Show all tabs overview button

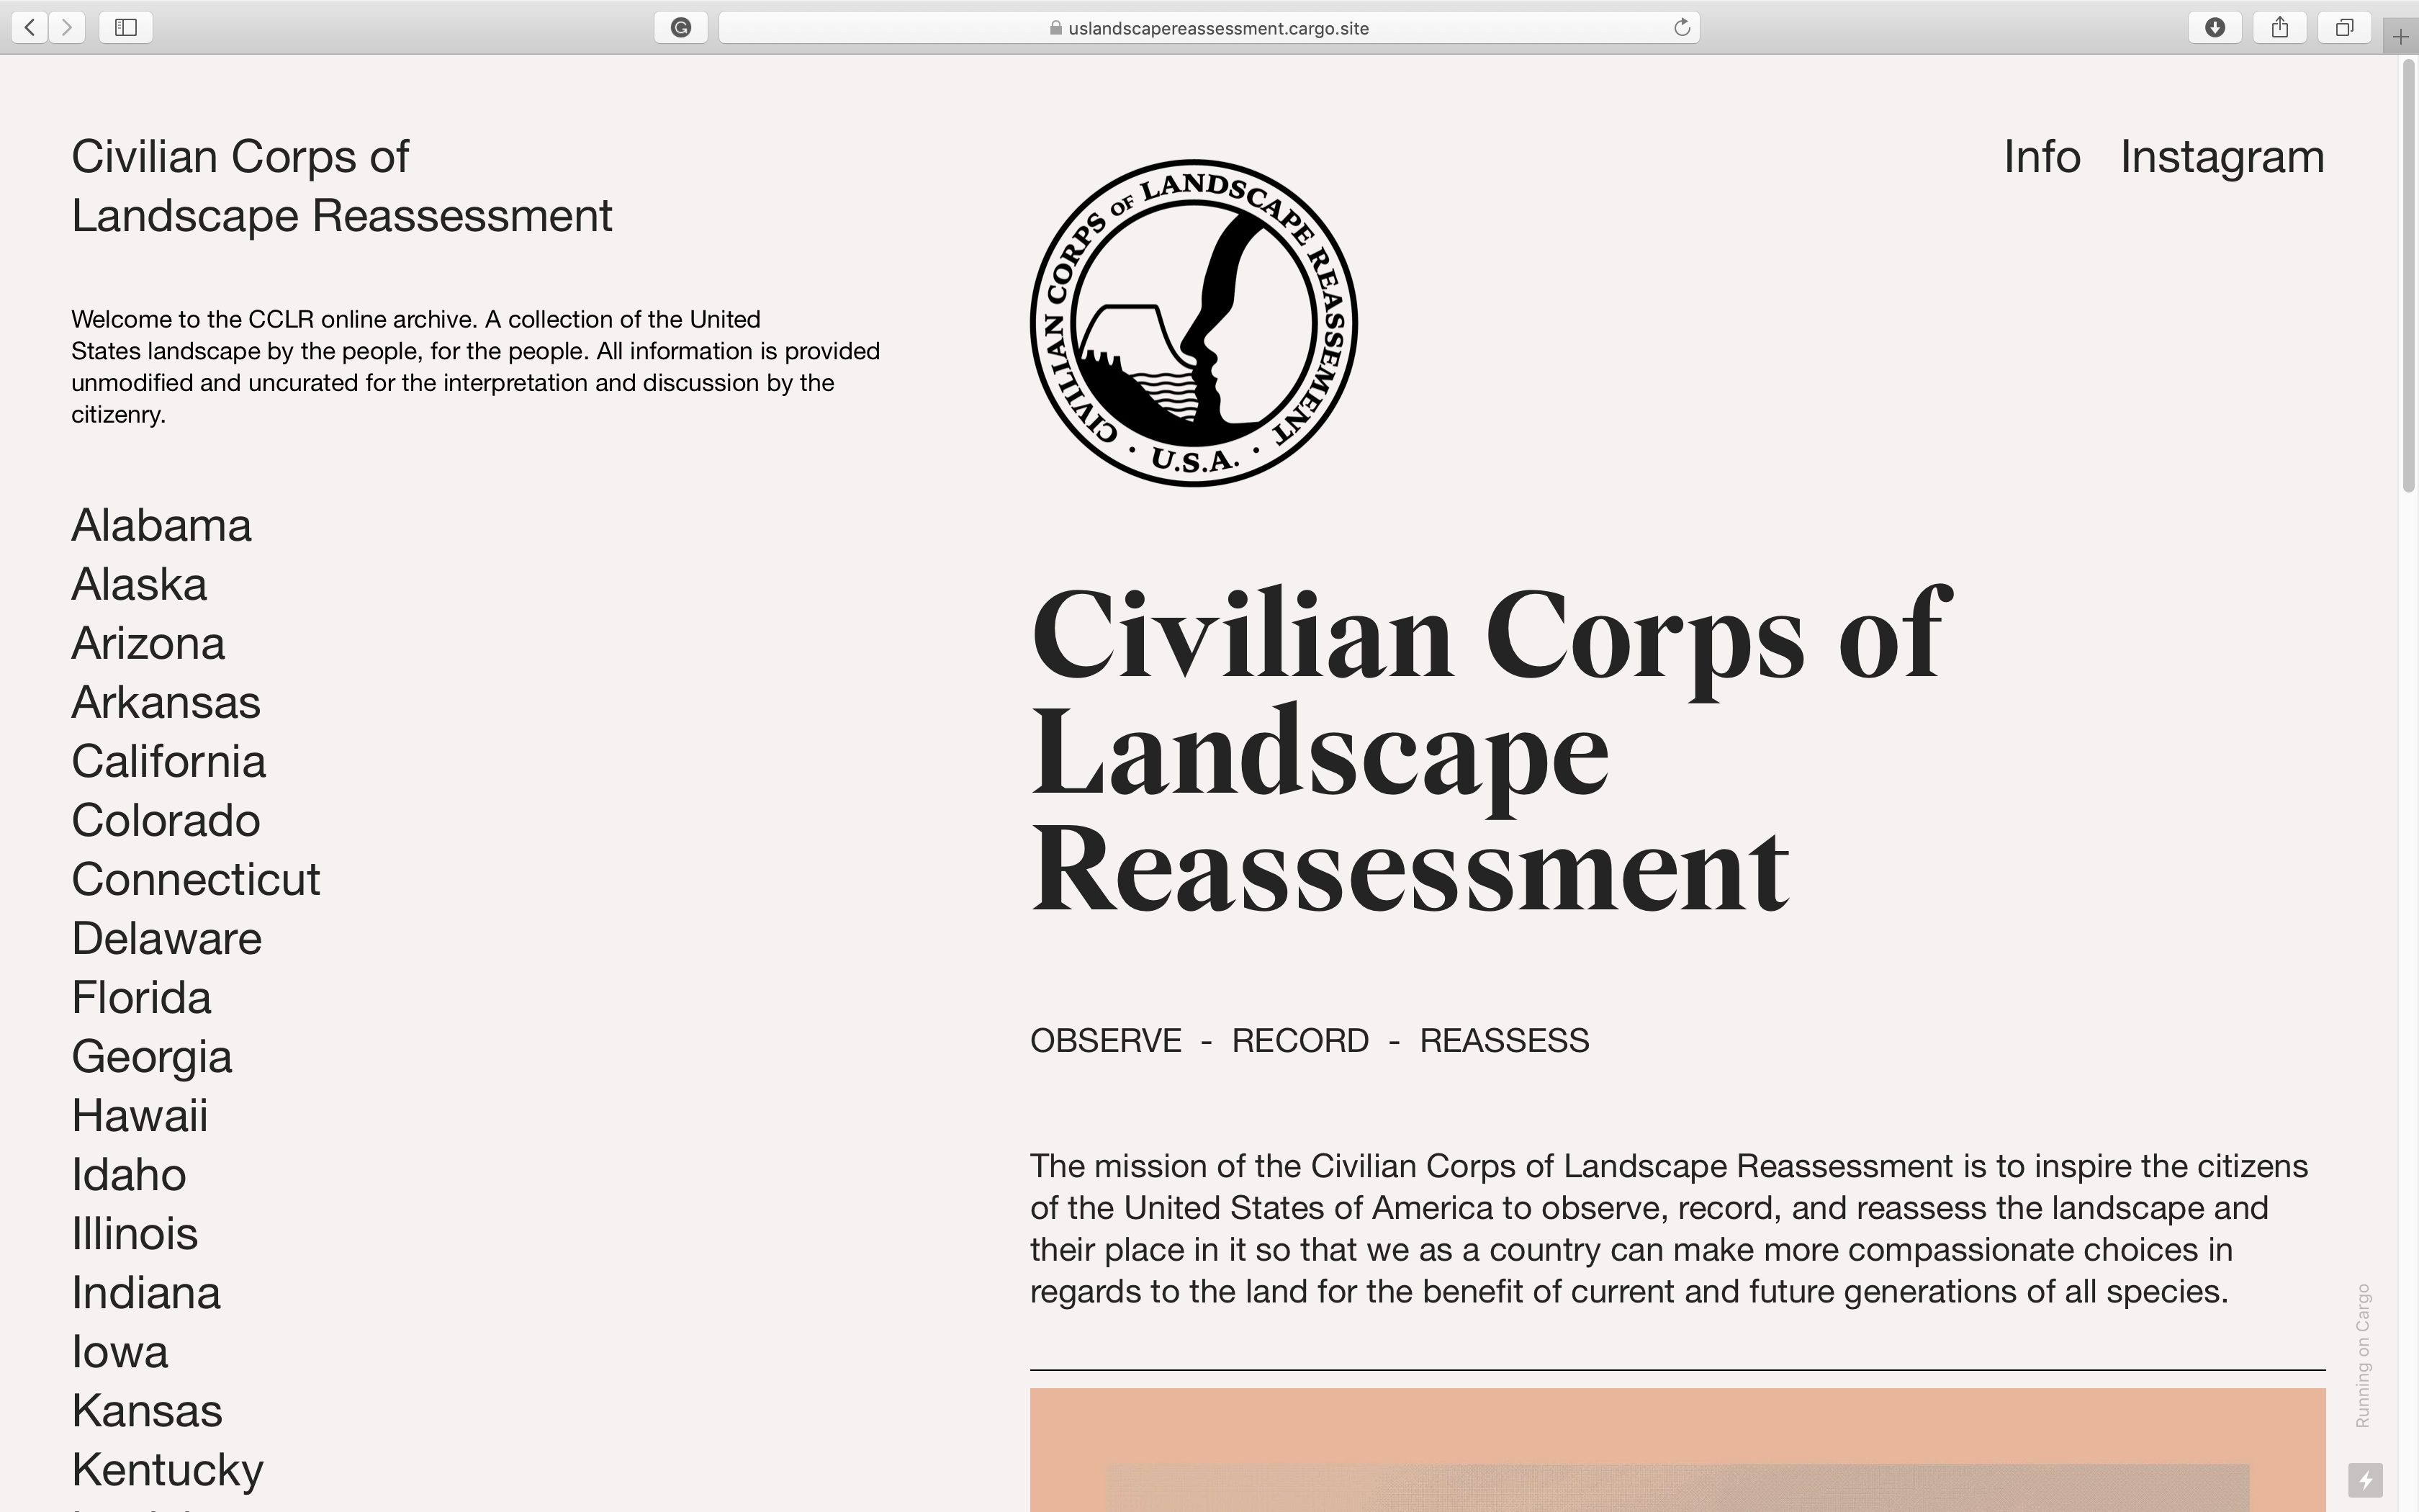(x=2344, y=27)
